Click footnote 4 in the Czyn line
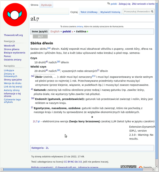Viewport: 159px width, 172px height. coord(47,62)
